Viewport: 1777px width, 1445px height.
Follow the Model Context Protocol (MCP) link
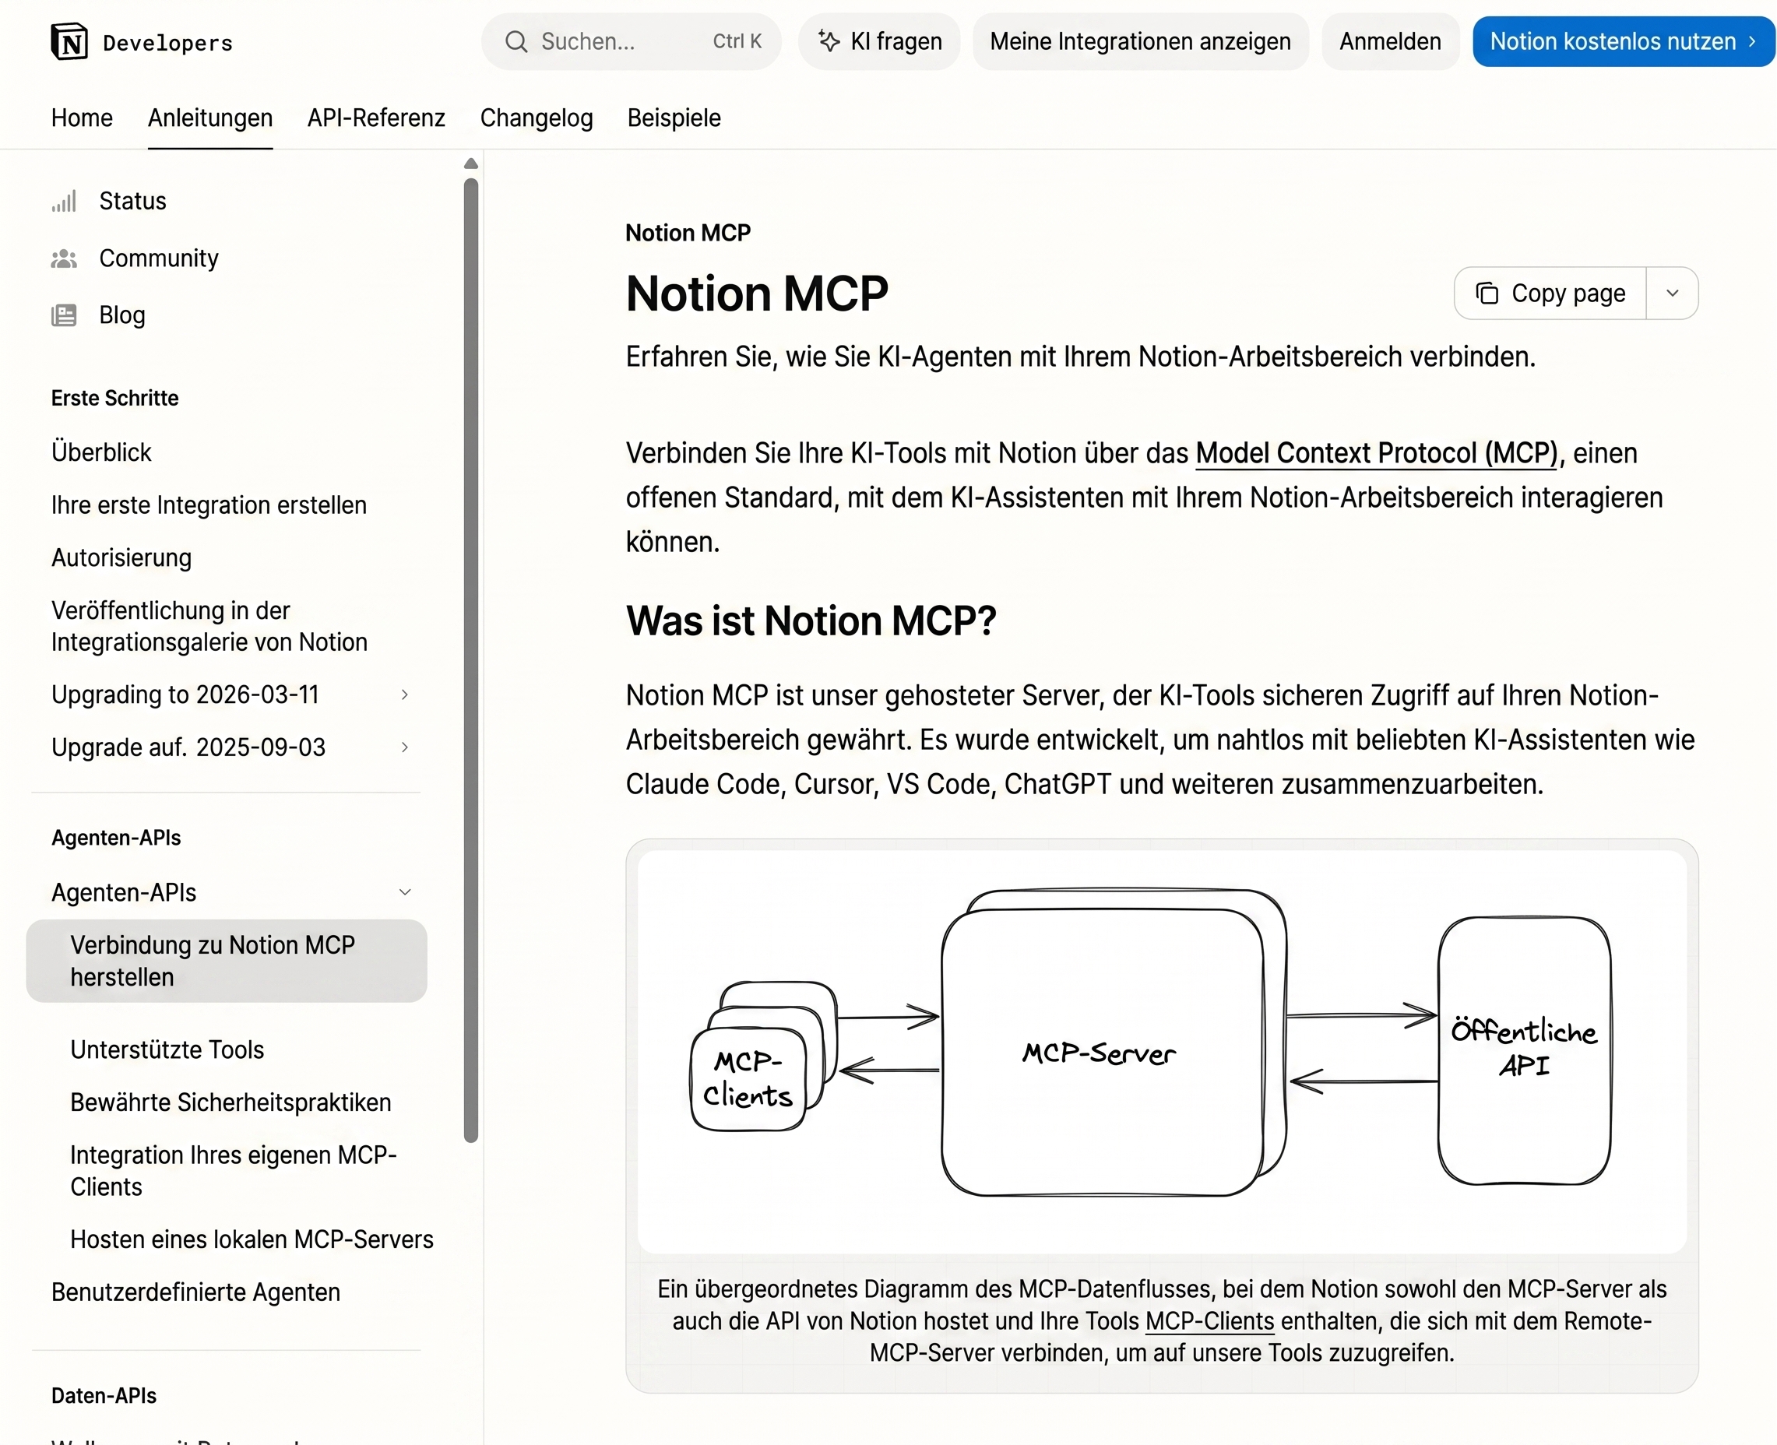(x=1376, y=453)
